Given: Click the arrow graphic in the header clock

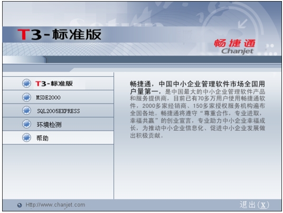Looking at the screenshot, I should [242, 24].
